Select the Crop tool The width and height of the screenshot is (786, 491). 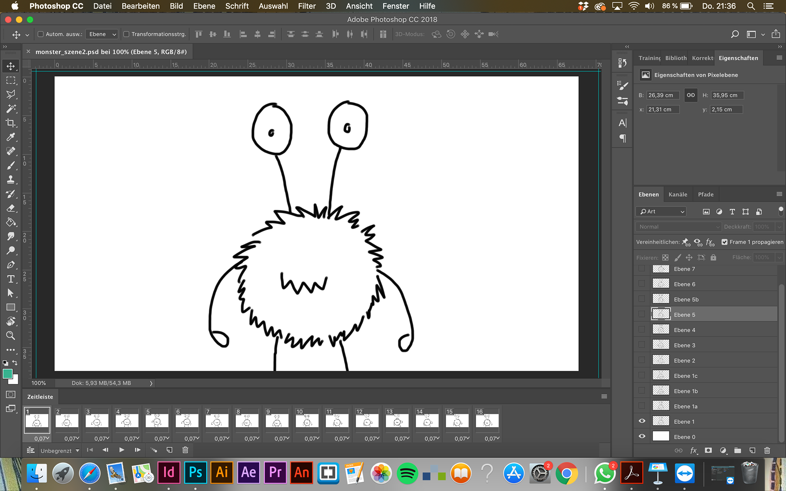click(11, 123)
